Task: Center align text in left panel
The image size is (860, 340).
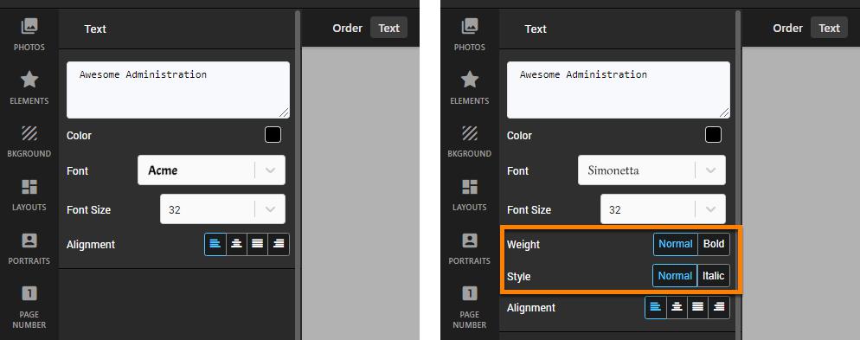Action: tap(236, 244)
